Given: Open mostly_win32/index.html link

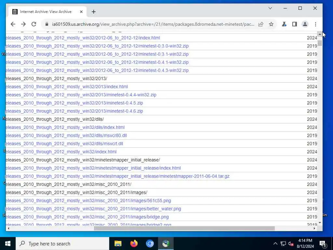Looking at the screenshot, I should (x=61, y=152).
